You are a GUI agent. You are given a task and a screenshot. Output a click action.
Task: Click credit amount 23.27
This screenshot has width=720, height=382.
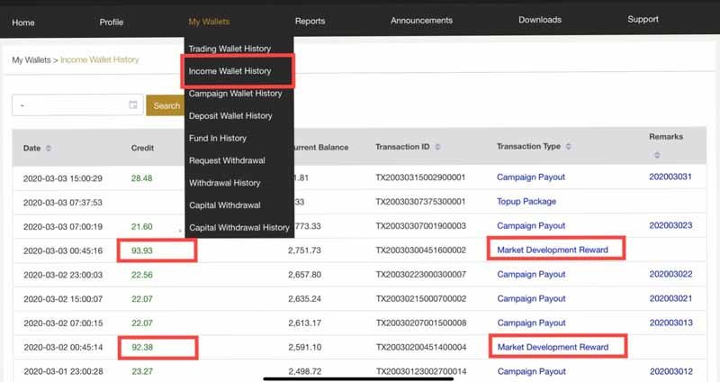click(142, 371)
